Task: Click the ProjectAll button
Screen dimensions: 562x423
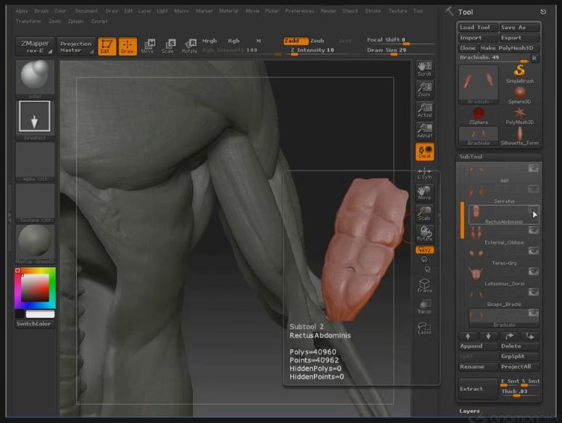Action: coord(519,366)
